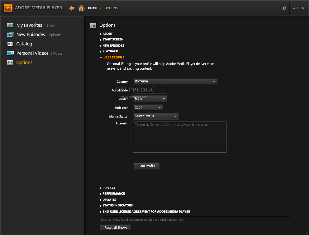Click the New Episodes icon
Screen dimensions: 309x235
point(11,35)
